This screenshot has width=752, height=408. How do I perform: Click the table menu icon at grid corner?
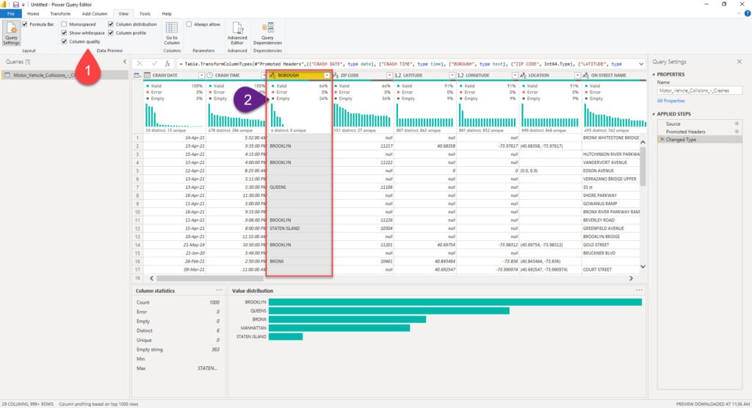137,76
